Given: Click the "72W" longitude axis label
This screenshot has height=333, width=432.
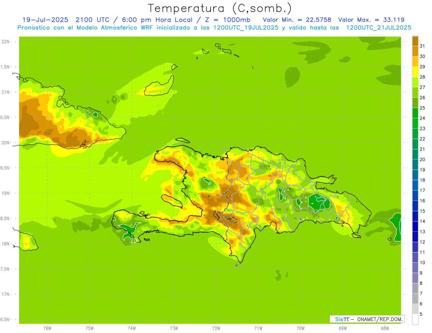Looking at the screenshot, I should click(x=216, y=328).
